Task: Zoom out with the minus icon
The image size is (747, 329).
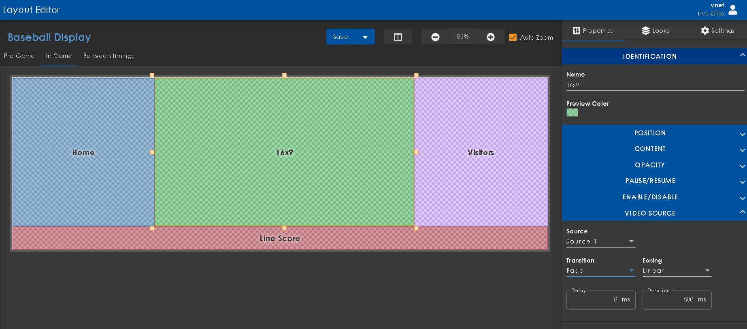Action: [435, 37]
